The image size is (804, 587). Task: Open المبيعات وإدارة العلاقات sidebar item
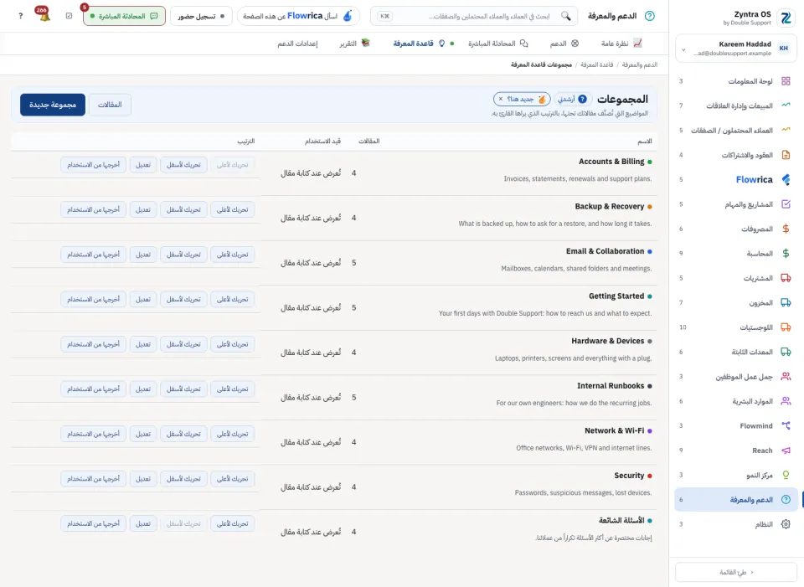(736, 106)
